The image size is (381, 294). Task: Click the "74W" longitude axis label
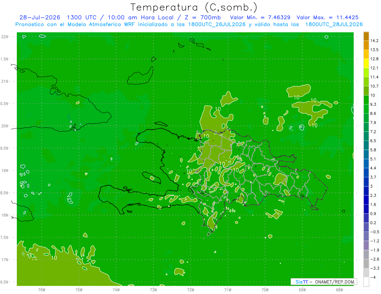coord(116,290)
